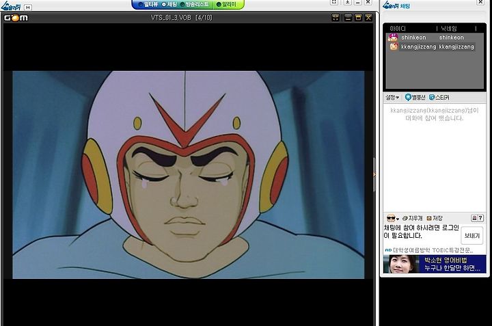Click the 저장 save button

coord(435,218)
